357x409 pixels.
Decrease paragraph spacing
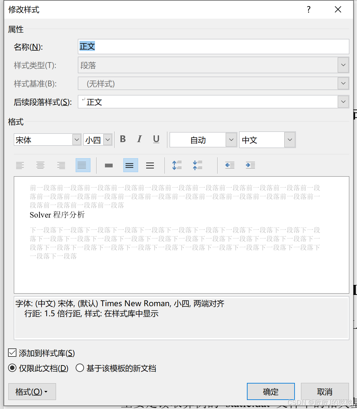[x=198, y=165]
